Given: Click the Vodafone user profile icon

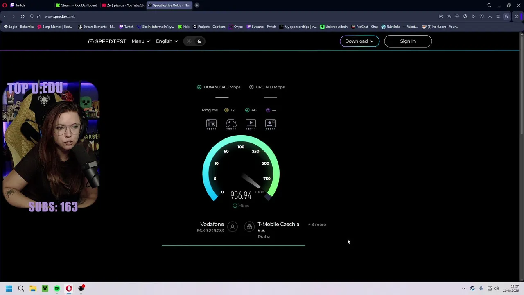Looking at the screenshot, I should [233, 227].
